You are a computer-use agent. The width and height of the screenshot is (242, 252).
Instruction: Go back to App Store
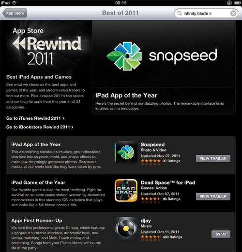[15, 13]
